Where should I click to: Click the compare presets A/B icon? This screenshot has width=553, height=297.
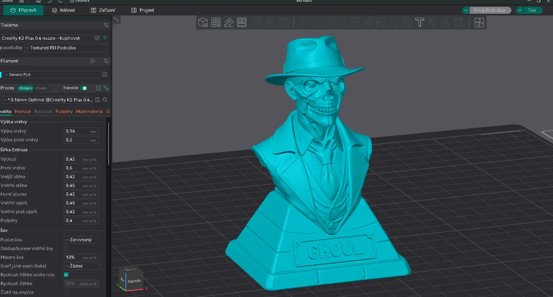pyautogui.click(x=106, y=88)
